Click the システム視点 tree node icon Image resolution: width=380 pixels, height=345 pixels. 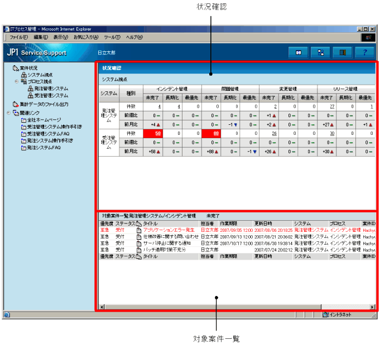coord(24,75)
